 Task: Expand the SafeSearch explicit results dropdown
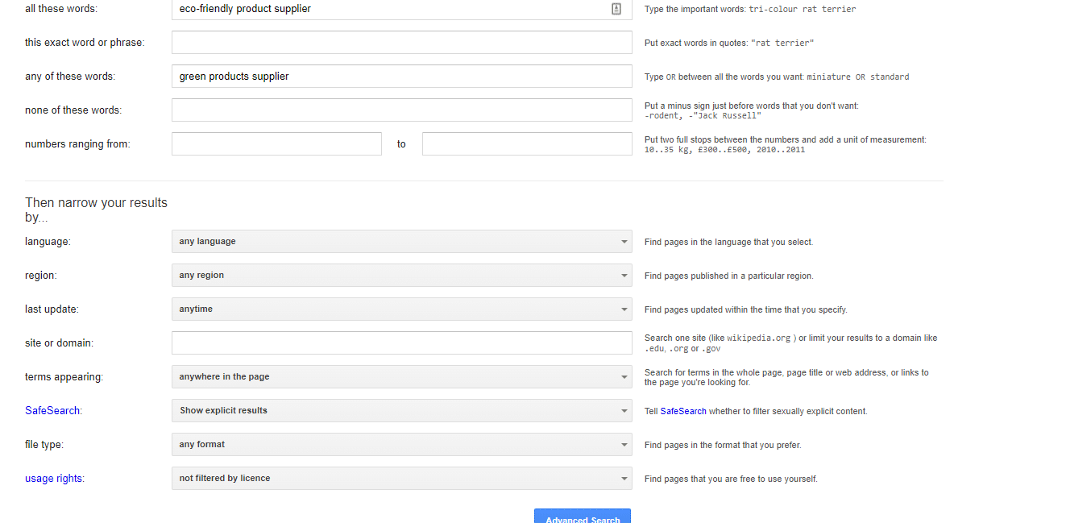tap(401, 411)
